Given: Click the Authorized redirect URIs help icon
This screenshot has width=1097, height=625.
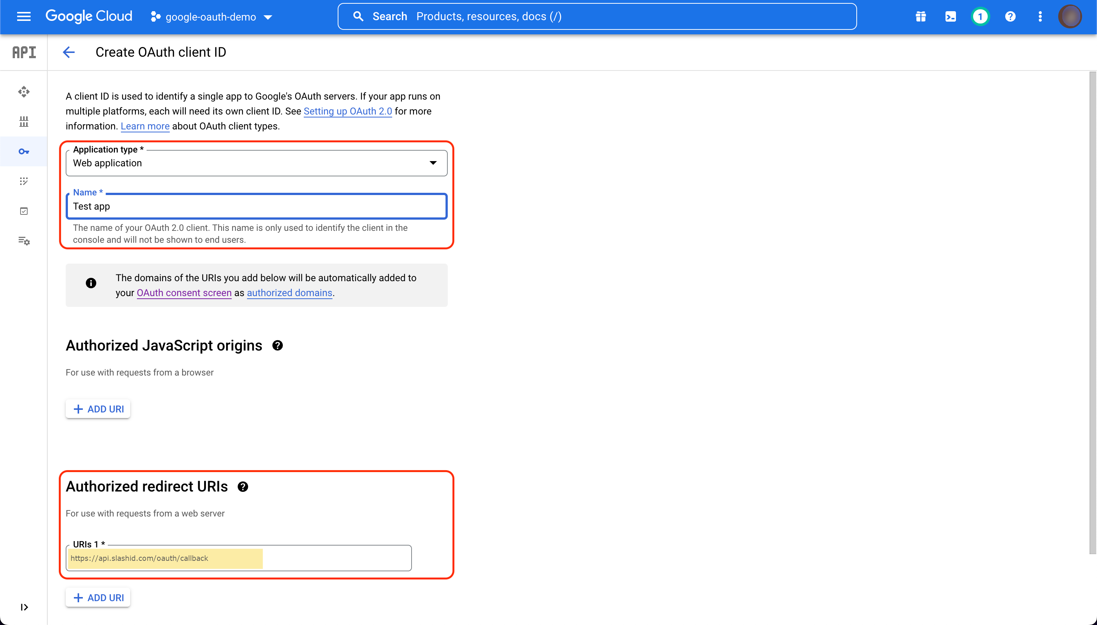Looking at the screenshot, I should 243,486.
